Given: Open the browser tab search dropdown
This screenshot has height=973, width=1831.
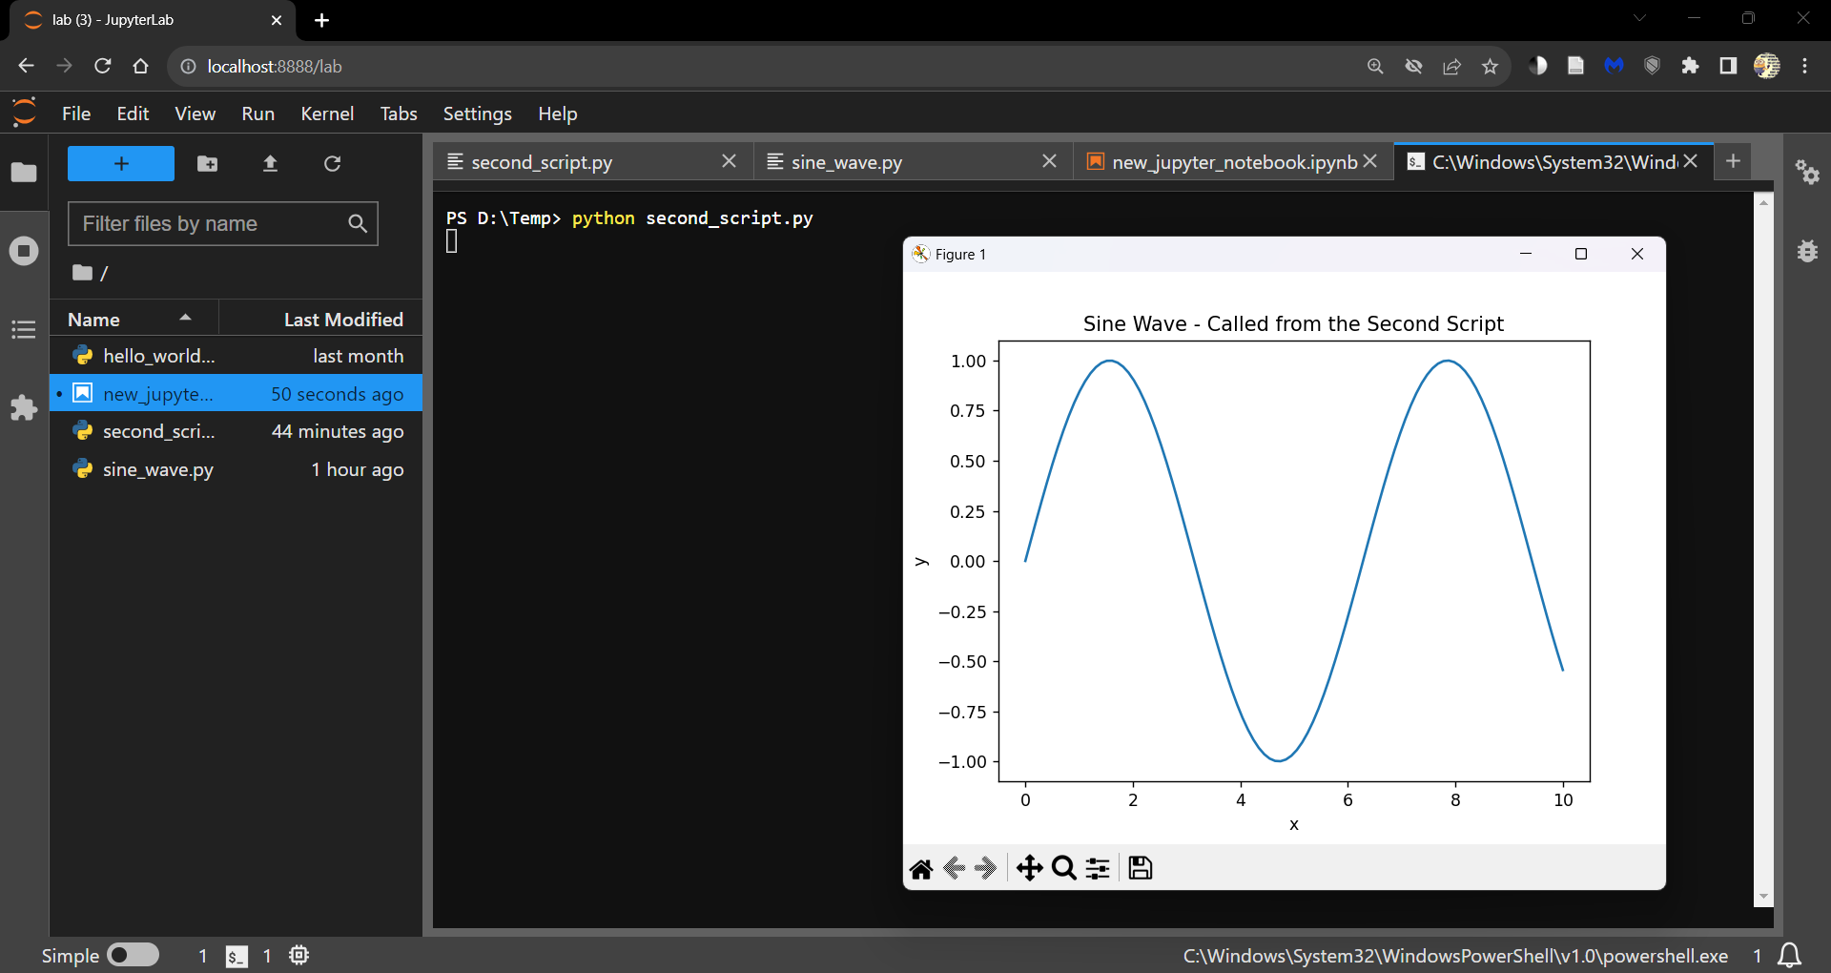Looking at the screenshot, I should tap(1640, 17).
